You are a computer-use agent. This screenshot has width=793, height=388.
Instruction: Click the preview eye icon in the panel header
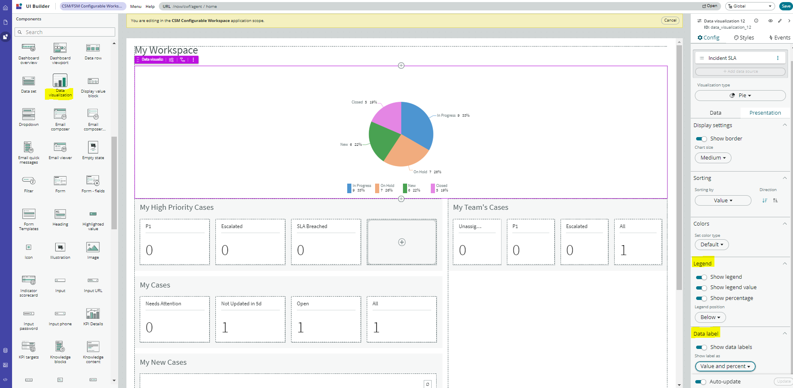(770, 21)
